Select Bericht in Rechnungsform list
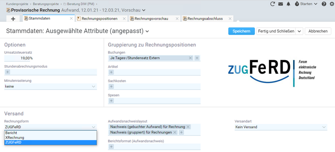 (51, 133)
